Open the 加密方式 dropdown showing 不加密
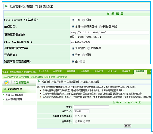 [x=82, y=111]
